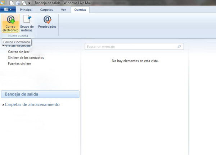Open account Propiedades
This screenshot has width=216, height=155.
(x=47, y=22)
